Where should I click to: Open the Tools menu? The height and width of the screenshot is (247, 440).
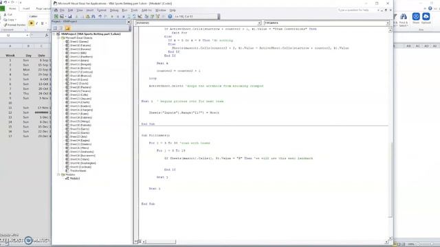pyautogui.click(x=135, y=10)
